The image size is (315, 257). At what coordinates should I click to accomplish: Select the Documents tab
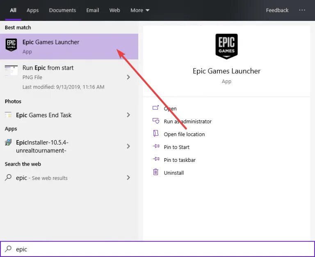(x=62, y=10)
